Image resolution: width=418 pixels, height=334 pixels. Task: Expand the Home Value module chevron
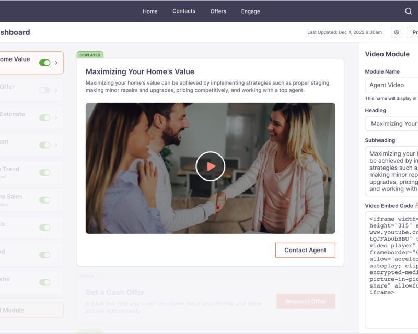pos(56,63)
